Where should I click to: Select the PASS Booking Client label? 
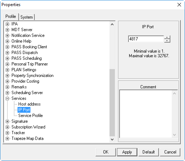(x=29, y=47)
